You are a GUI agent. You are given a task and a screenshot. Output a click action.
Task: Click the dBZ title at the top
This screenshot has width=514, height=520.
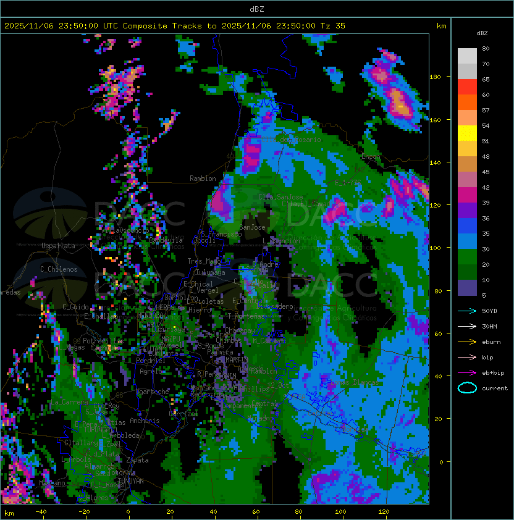[257, 9]
